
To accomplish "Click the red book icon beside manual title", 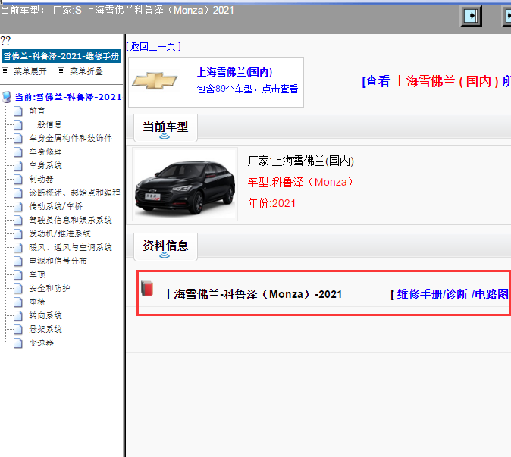I will coord(147,288).
